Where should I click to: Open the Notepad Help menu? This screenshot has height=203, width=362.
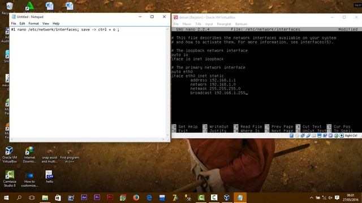[56, 24]
